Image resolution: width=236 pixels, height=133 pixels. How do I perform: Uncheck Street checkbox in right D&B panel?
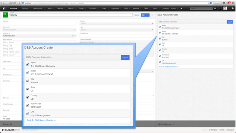pyautogui.click(x=160, y=33)
